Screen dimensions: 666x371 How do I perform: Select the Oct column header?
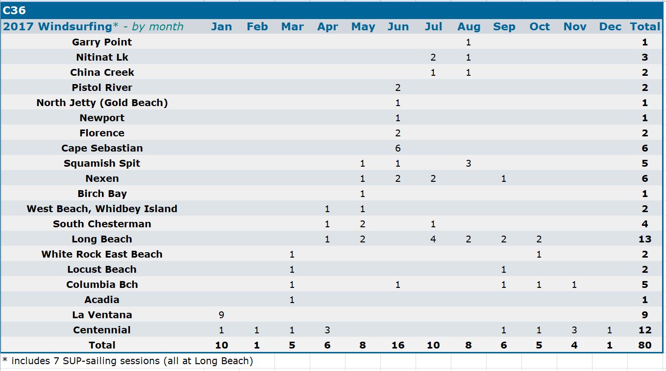pos(540,26)
